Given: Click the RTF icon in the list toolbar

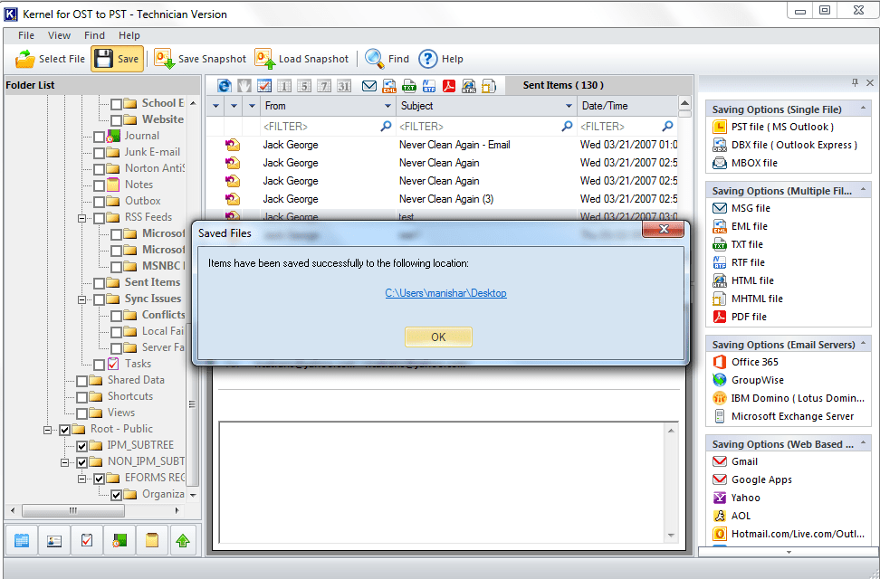Looking at the screenshot, I should (429, 86).
